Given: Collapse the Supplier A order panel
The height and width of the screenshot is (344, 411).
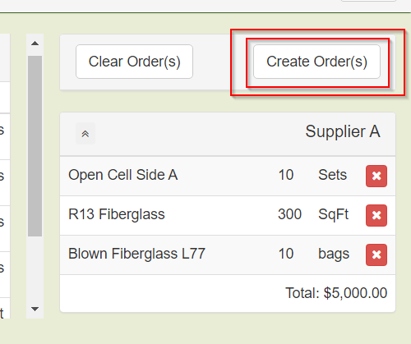Looking at the screenshot, I should (x=85, y=134).
